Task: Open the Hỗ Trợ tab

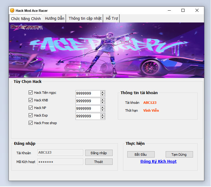Action: 112,19
